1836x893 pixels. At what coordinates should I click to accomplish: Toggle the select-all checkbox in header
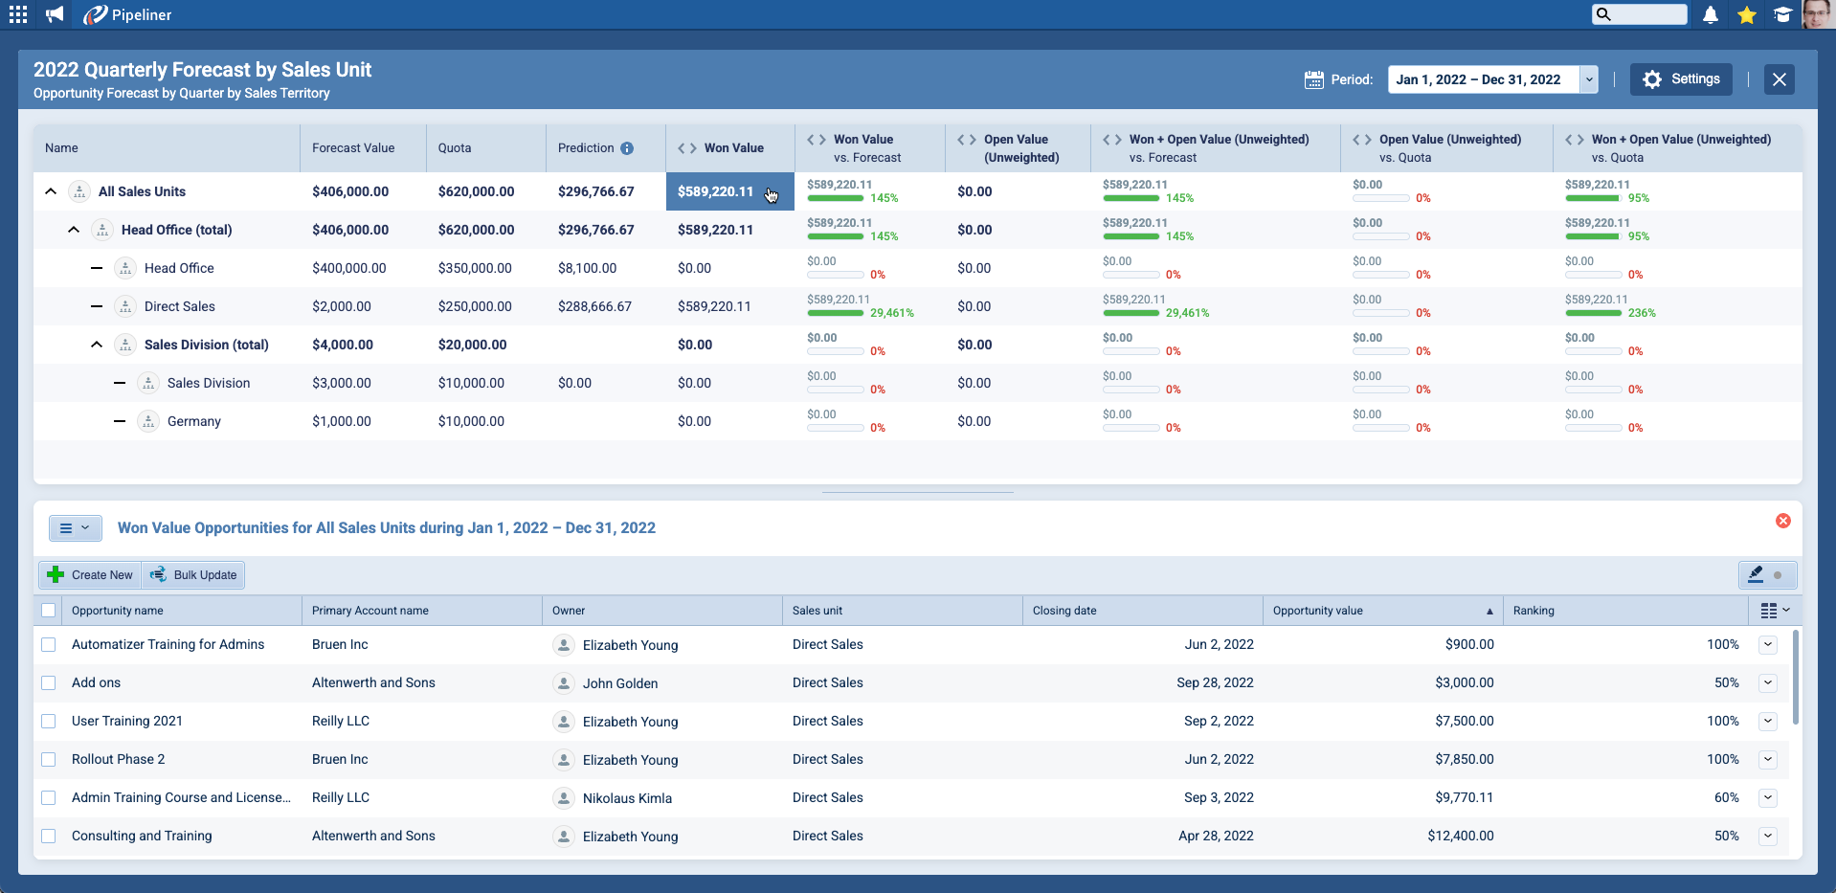pos(49,611)
